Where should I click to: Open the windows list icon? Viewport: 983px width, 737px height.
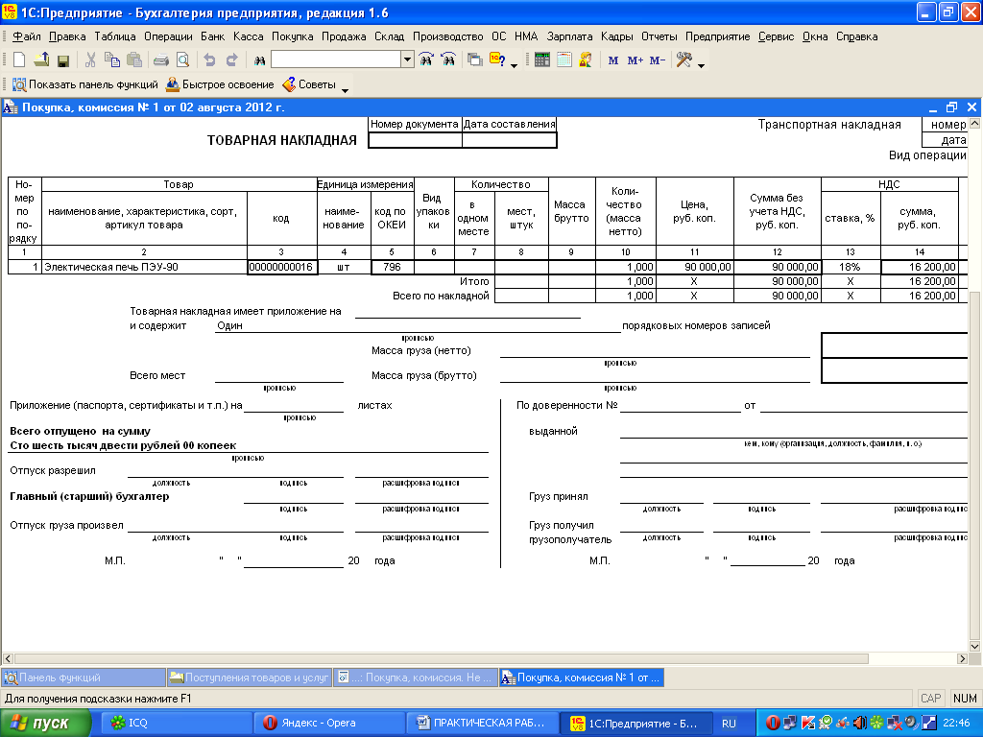tap(475, 60)
